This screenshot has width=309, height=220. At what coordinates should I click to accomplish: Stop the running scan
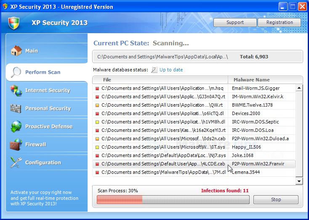[x=276, y=199]
